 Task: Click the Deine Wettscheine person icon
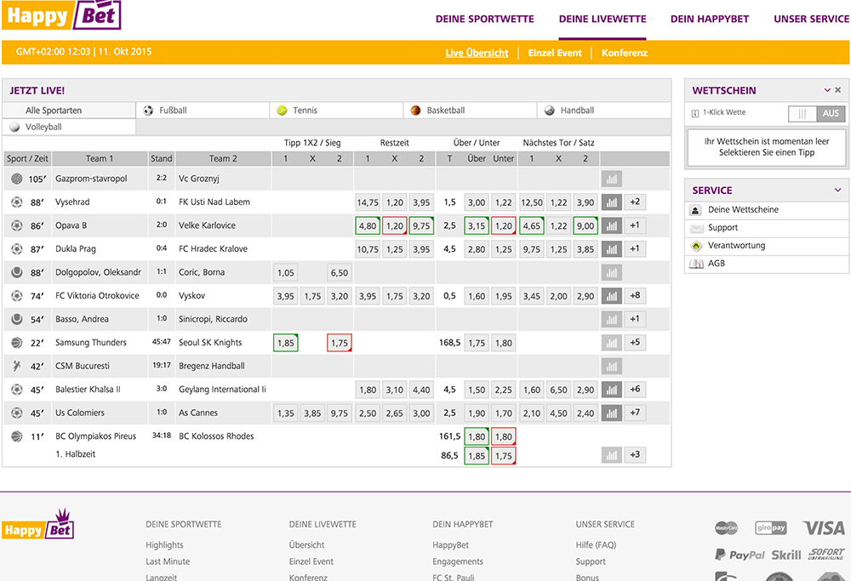pyautogui.click(x=695, y=210)
